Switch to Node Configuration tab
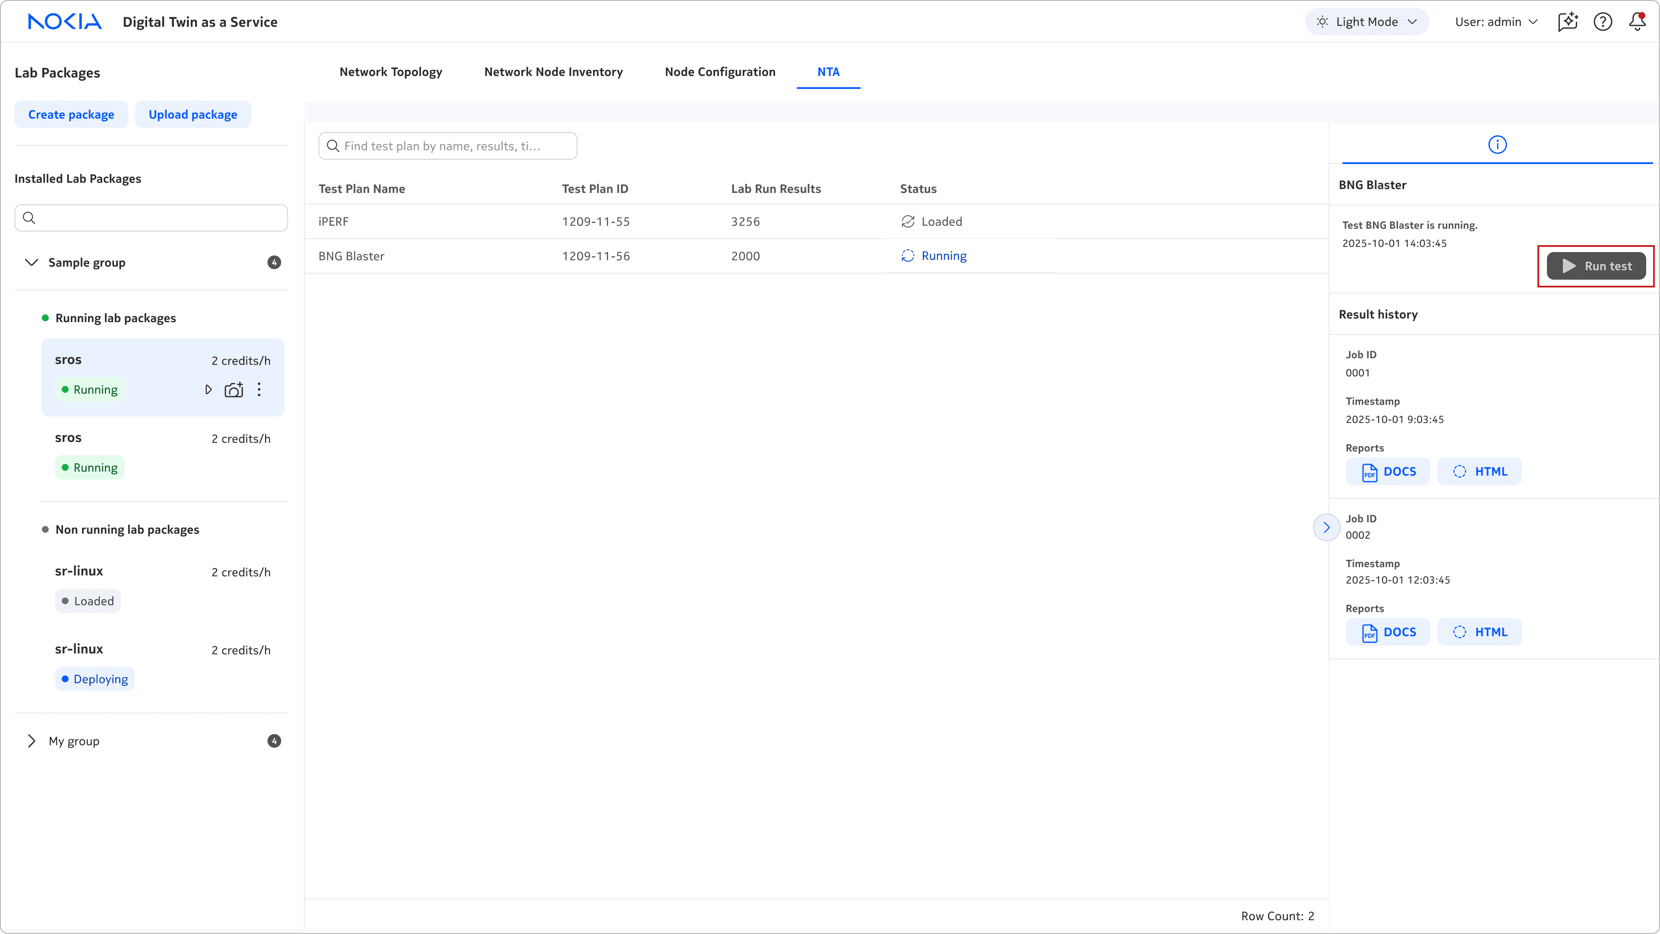The image size is (1660, 934). click(720, 72)
